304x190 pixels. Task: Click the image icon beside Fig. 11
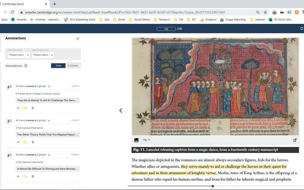[136, 140]
